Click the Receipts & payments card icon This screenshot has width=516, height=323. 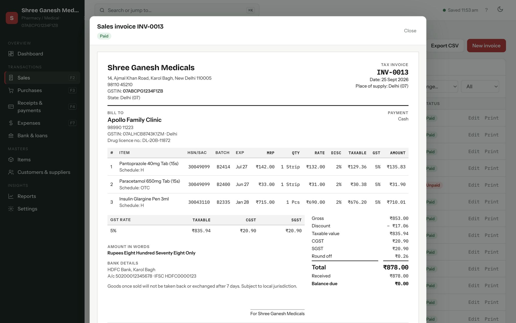(x=11, y=106)
